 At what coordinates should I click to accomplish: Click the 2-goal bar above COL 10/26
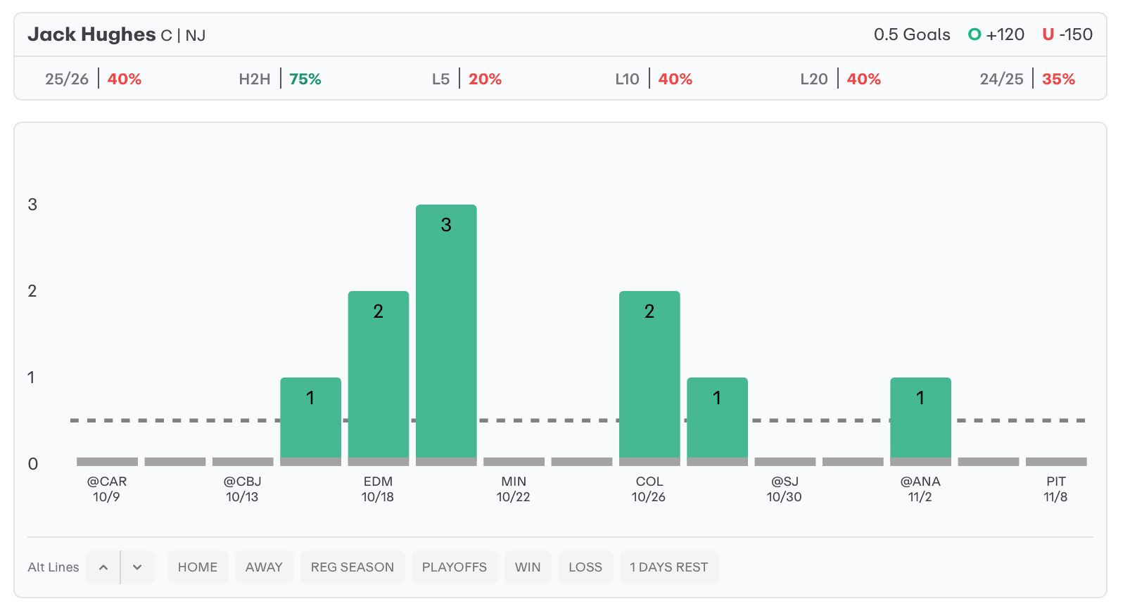pos(649,374)
